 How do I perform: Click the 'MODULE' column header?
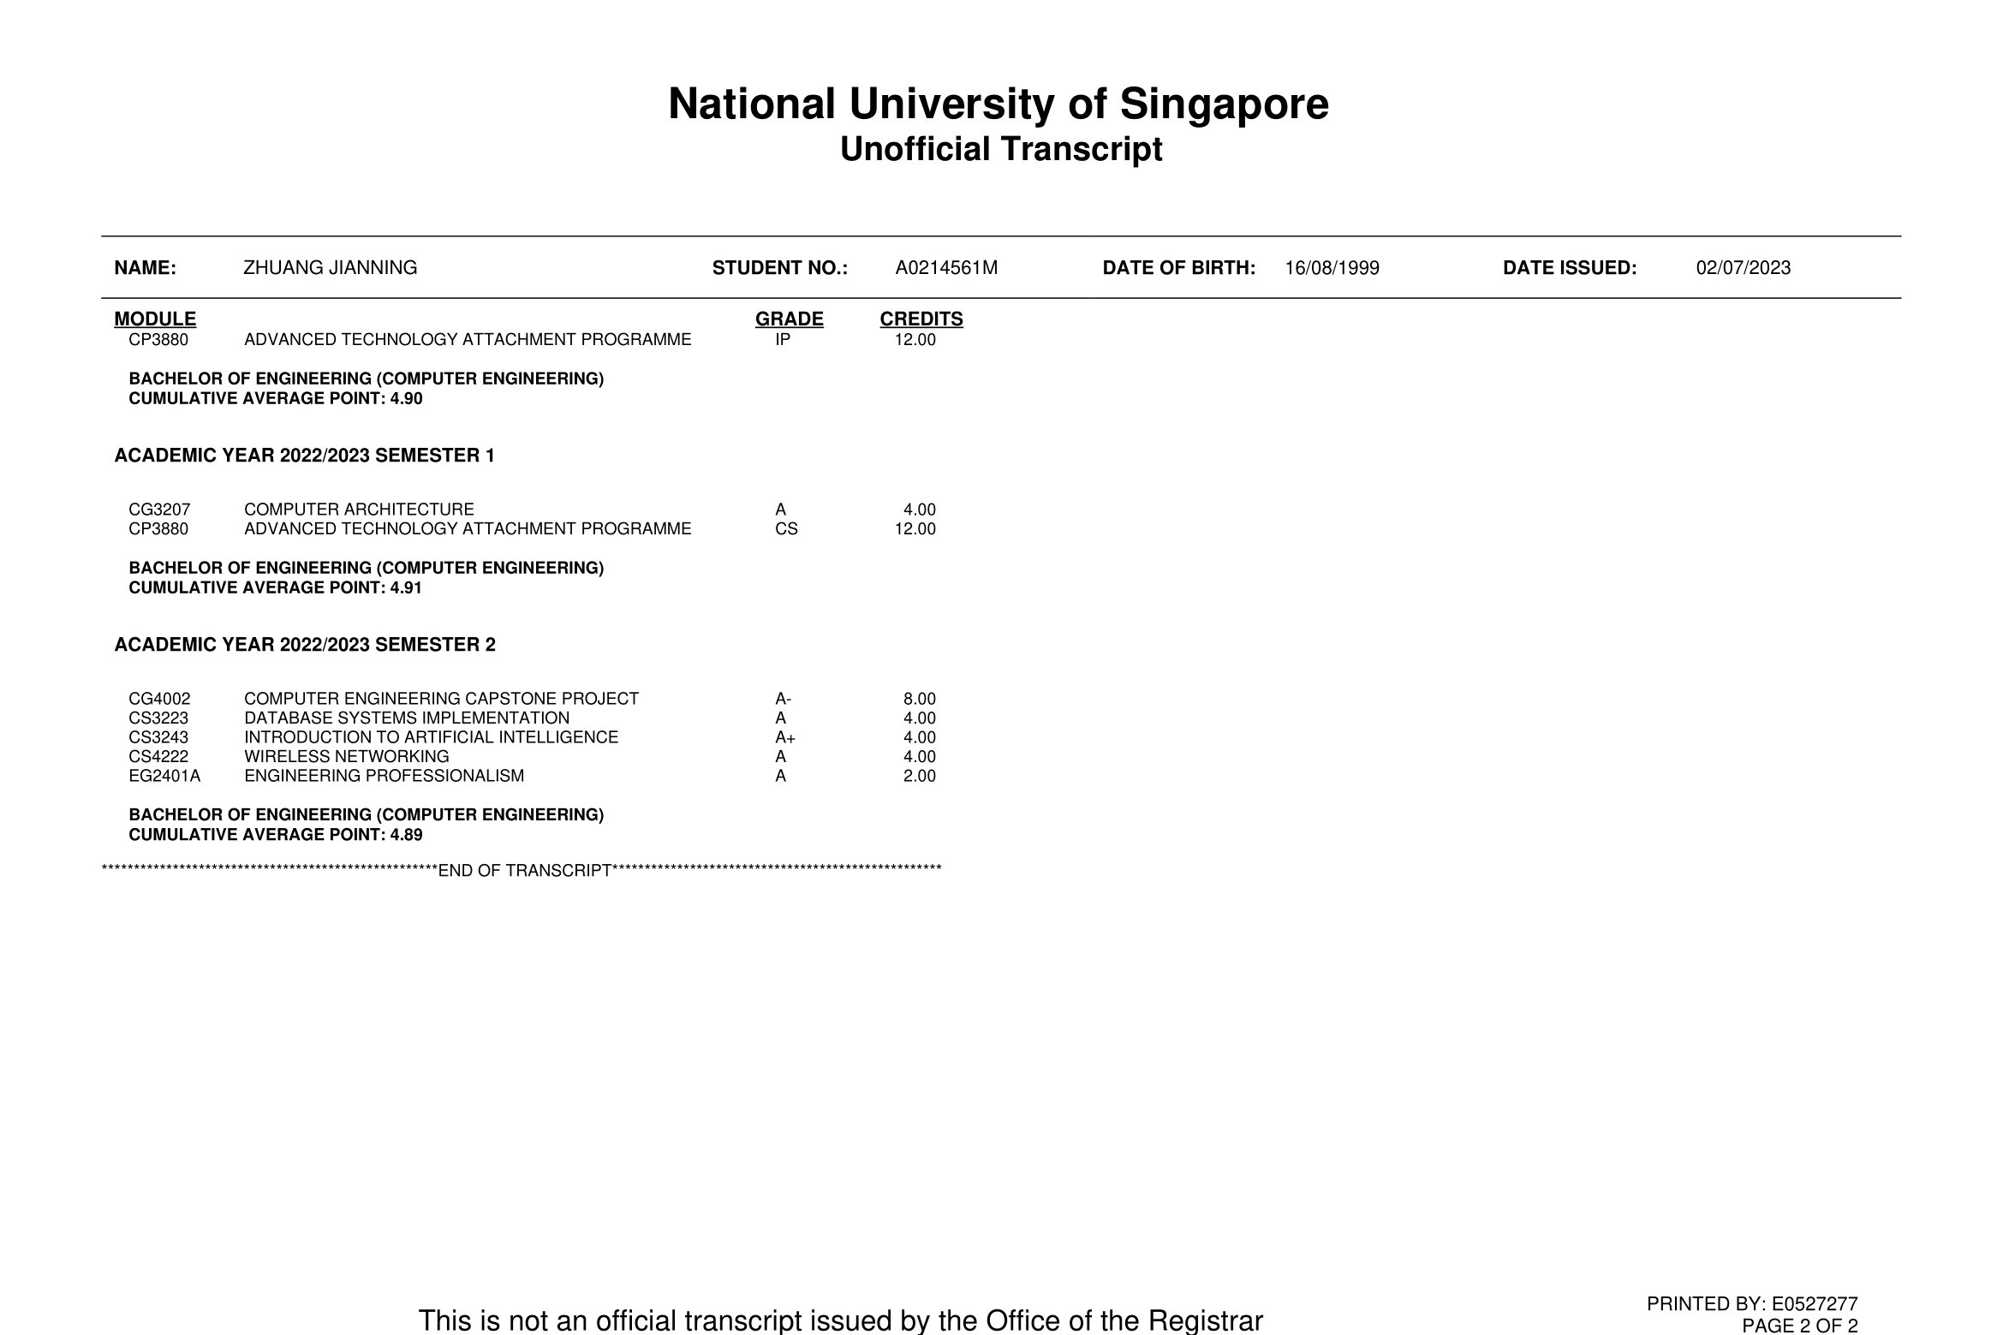pos(155,319)
